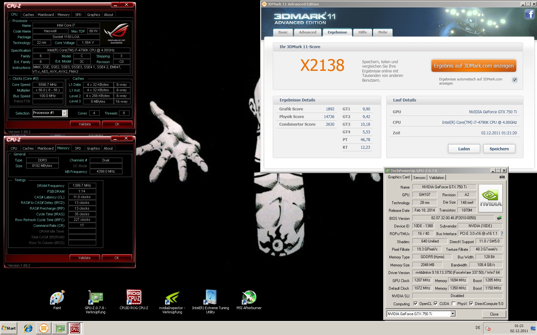Open the GPU selection dropdown in GPU-Z
The image size is (537, 335).
click(x=453, y=314)
